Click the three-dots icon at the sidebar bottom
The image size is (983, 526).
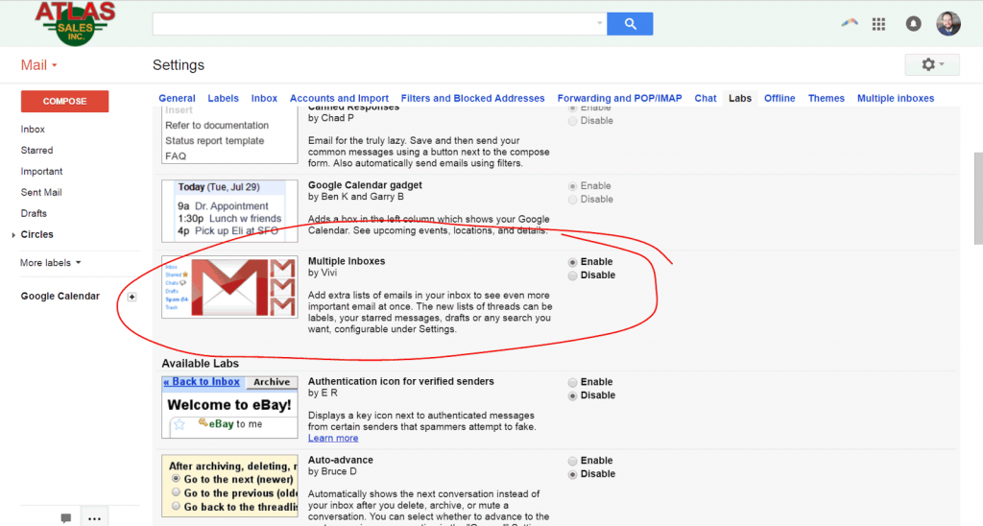94,518
